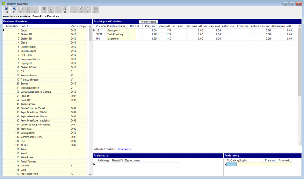The height and width of the screenshot is (179, 304).
Task: Click the product list vertical scrollbar thumb
Action: pos(90,34)
